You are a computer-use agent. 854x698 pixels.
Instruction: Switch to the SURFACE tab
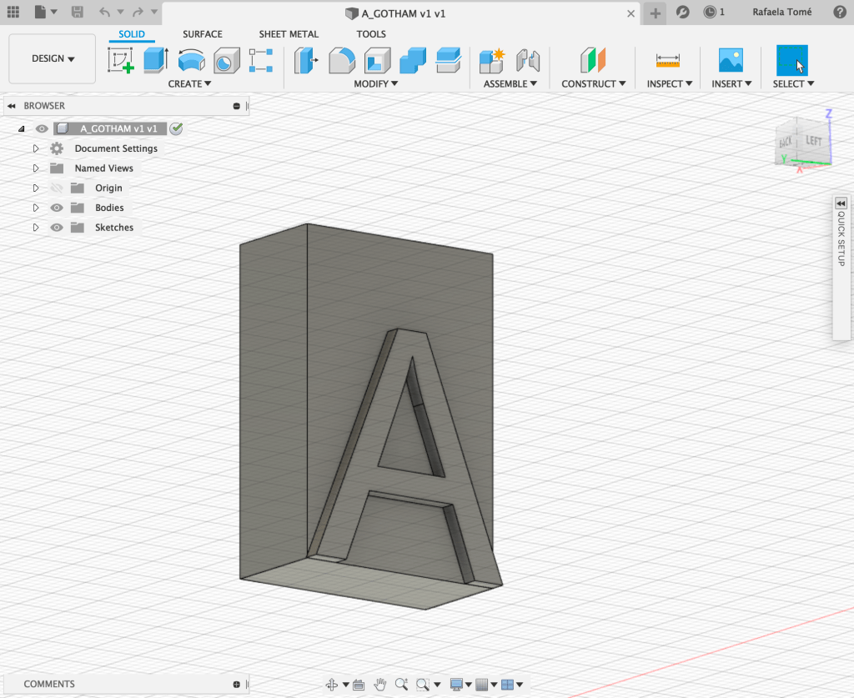tap(203, 34)
